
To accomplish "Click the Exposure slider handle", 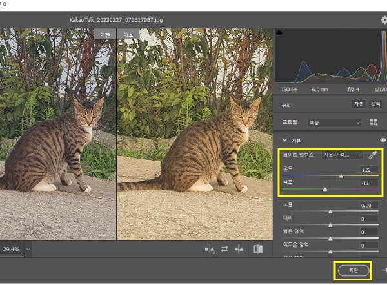I will (x=330, y=212).
